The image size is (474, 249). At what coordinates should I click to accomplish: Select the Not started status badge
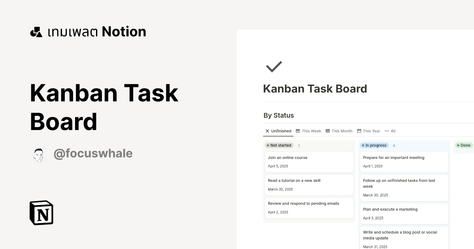coord(279,145)
